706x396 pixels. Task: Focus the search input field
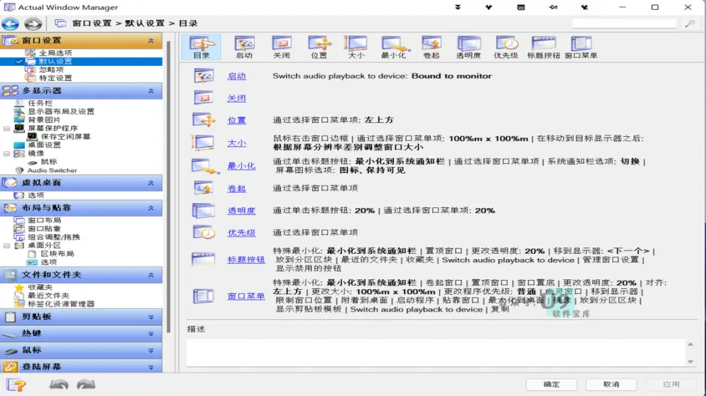tap(624, 23)
